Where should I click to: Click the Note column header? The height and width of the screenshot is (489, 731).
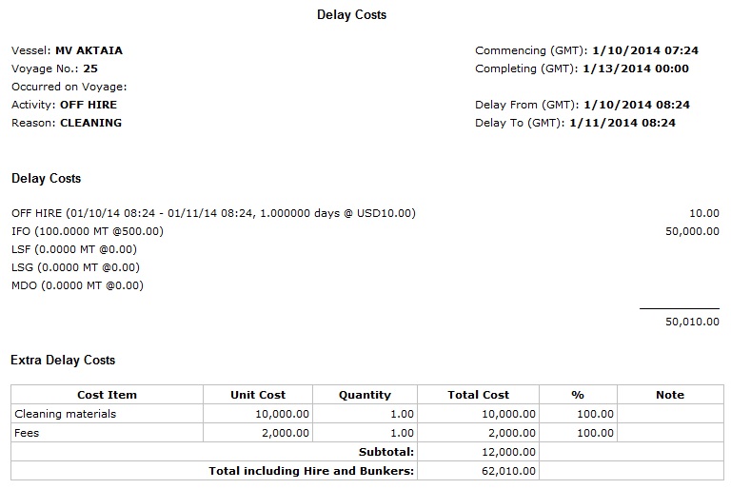(670, 395)
